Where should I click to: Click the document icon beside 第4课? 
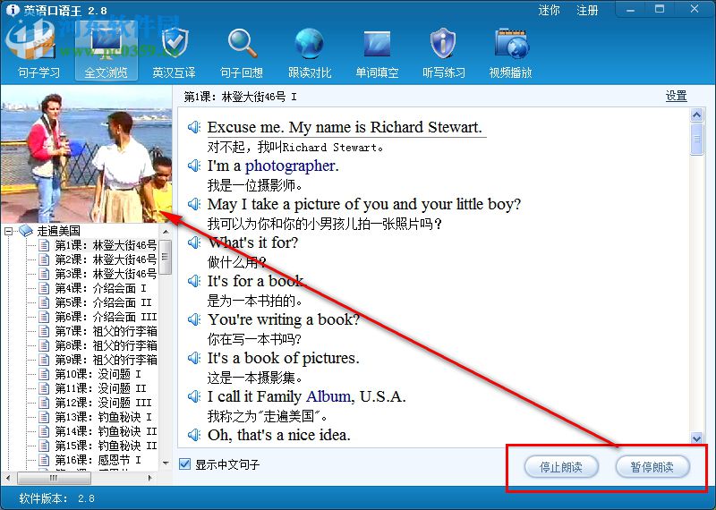point(44,288)
